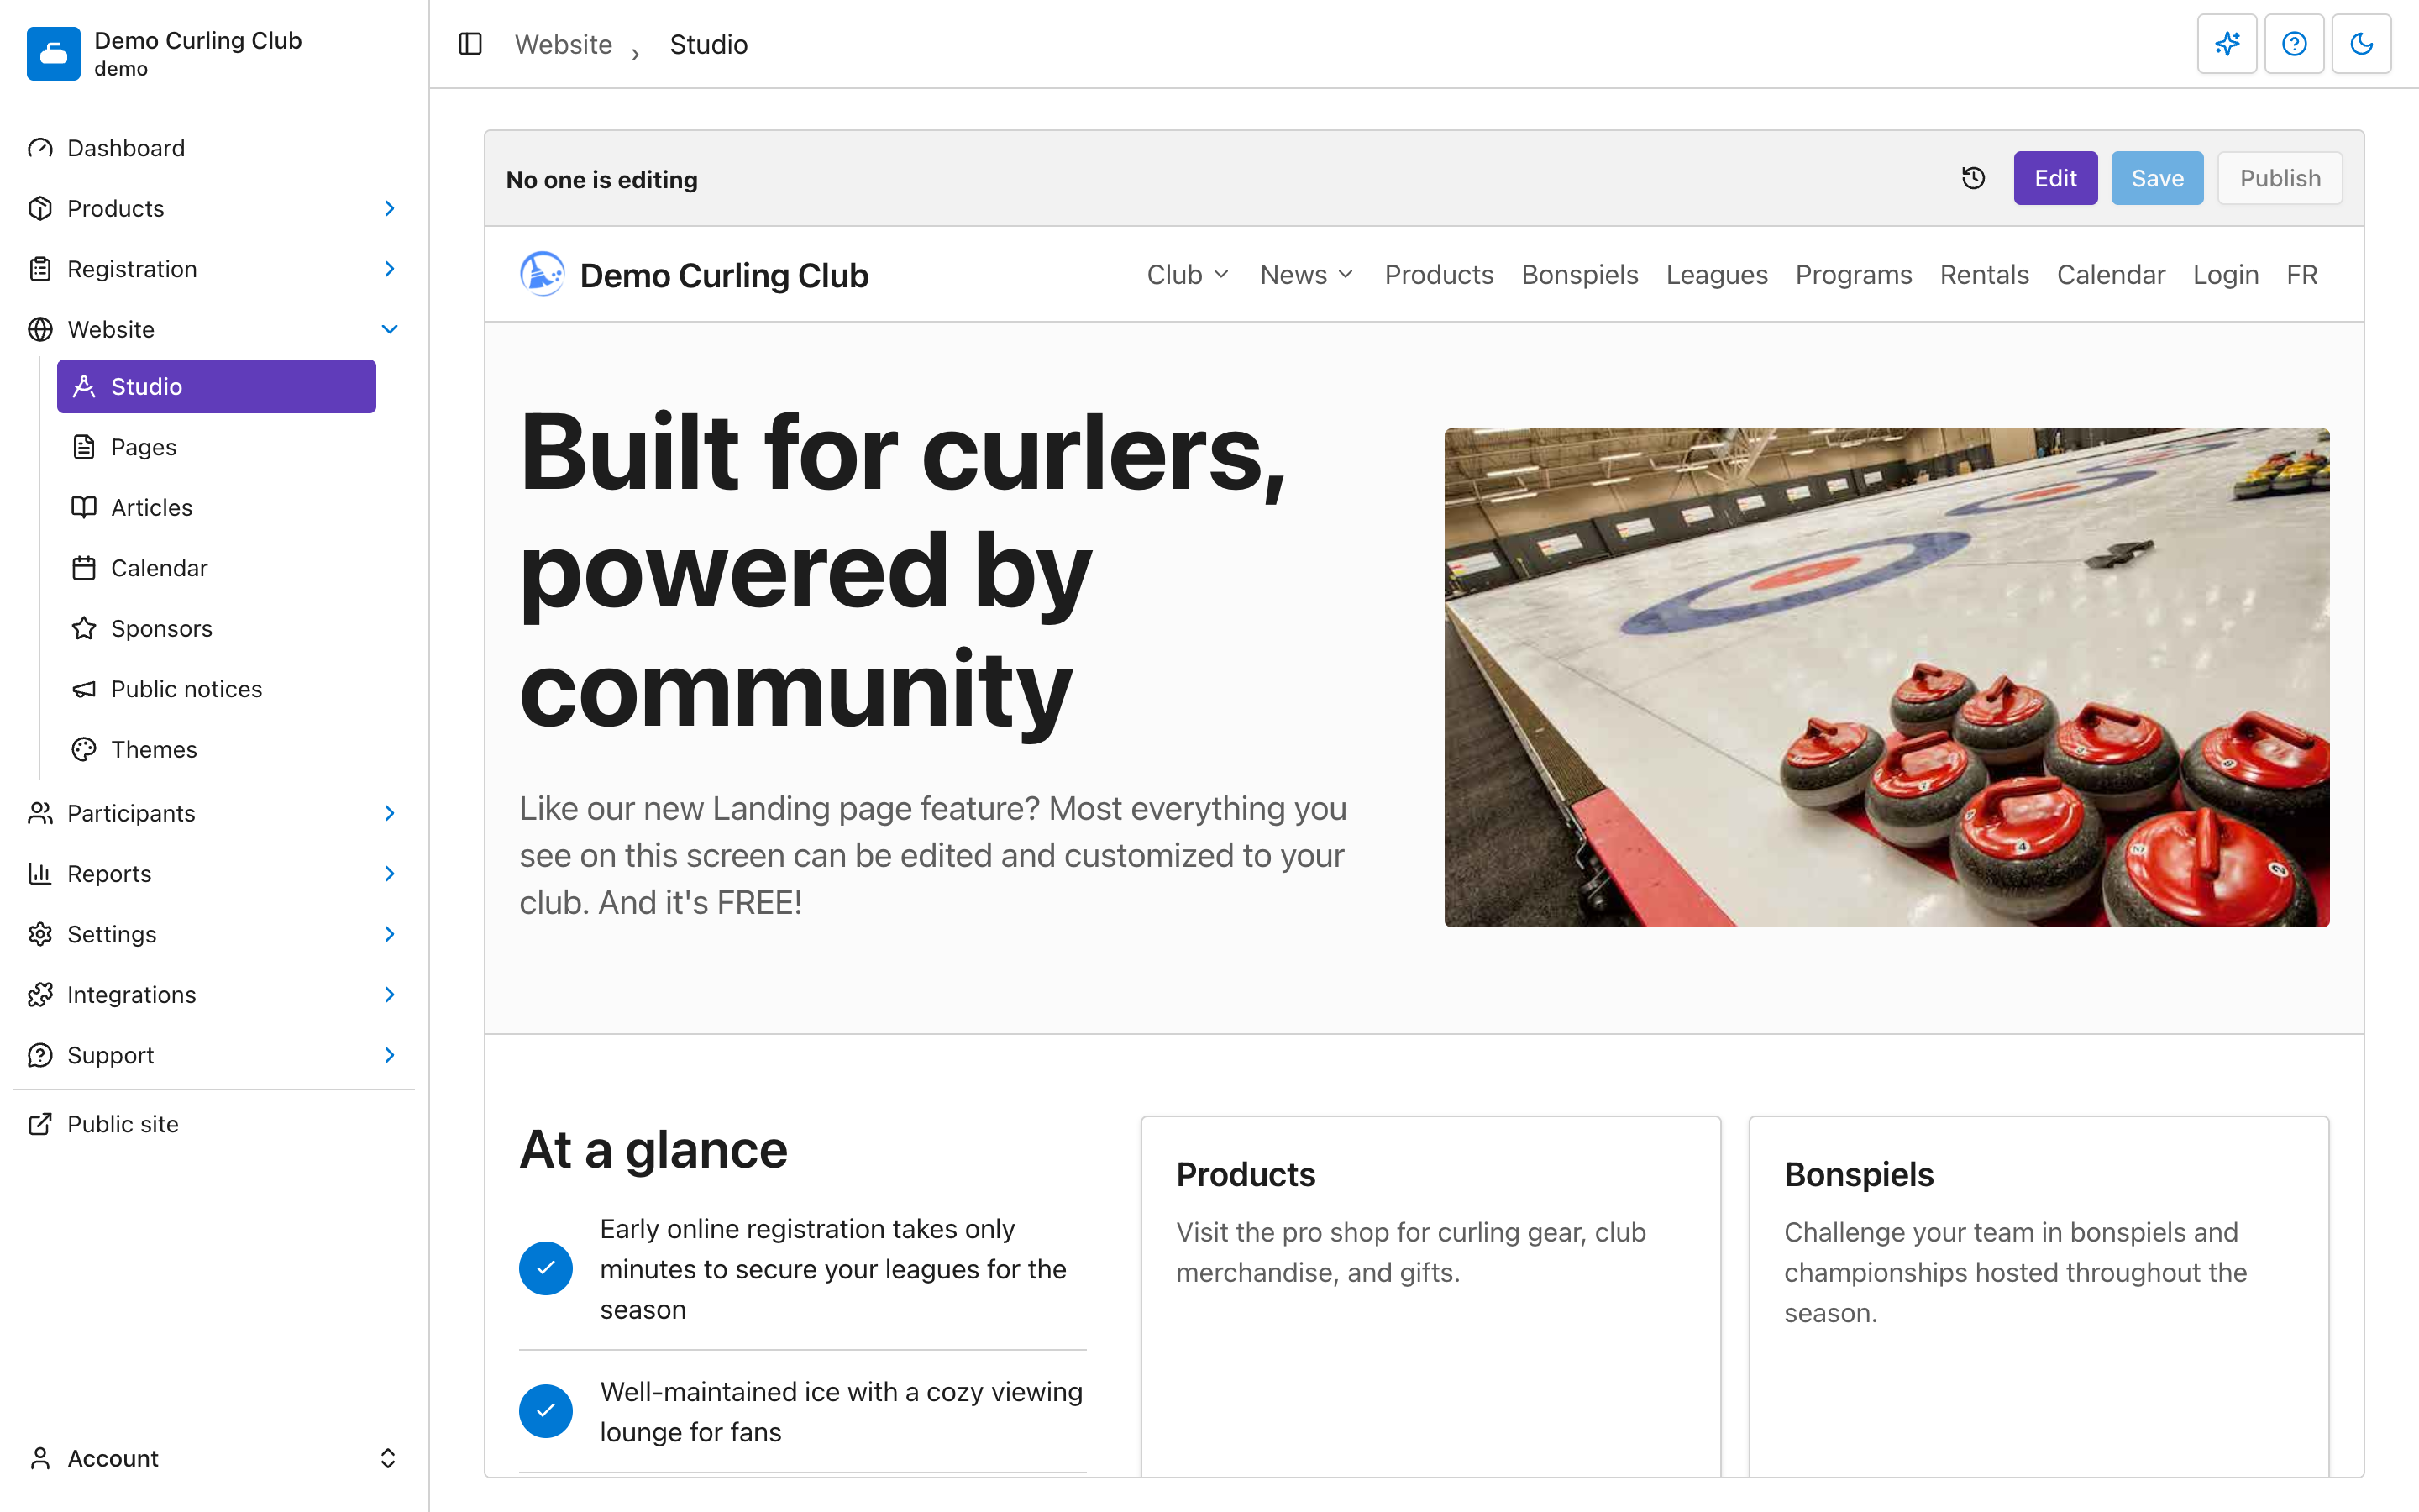
Task: Click Leagues in the preview navigation
Action: click(x=1716, y=275)
